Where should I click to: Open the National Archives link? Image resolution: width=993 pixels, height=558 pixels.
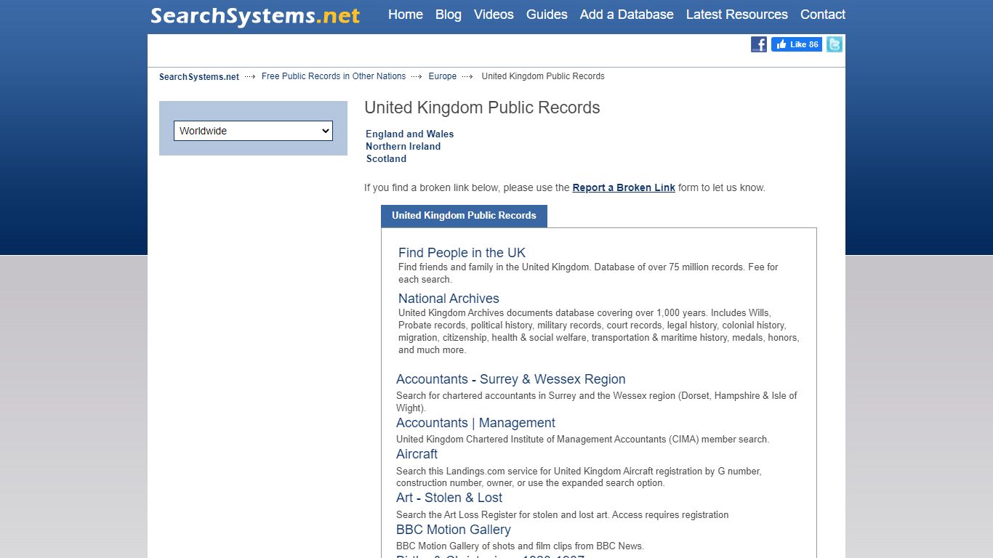(x=449, y=299)
